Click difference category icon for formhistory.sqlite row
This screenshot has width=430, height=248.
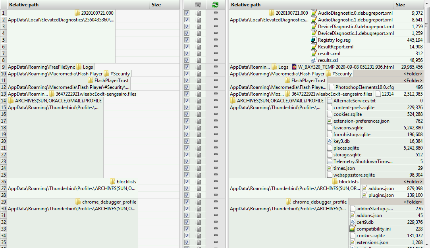[x=199, y=134]
